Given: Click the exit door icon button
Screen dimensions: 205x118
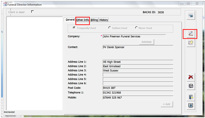Looking at the screenshot, I should pyautogui.click(x=191, y=97).
